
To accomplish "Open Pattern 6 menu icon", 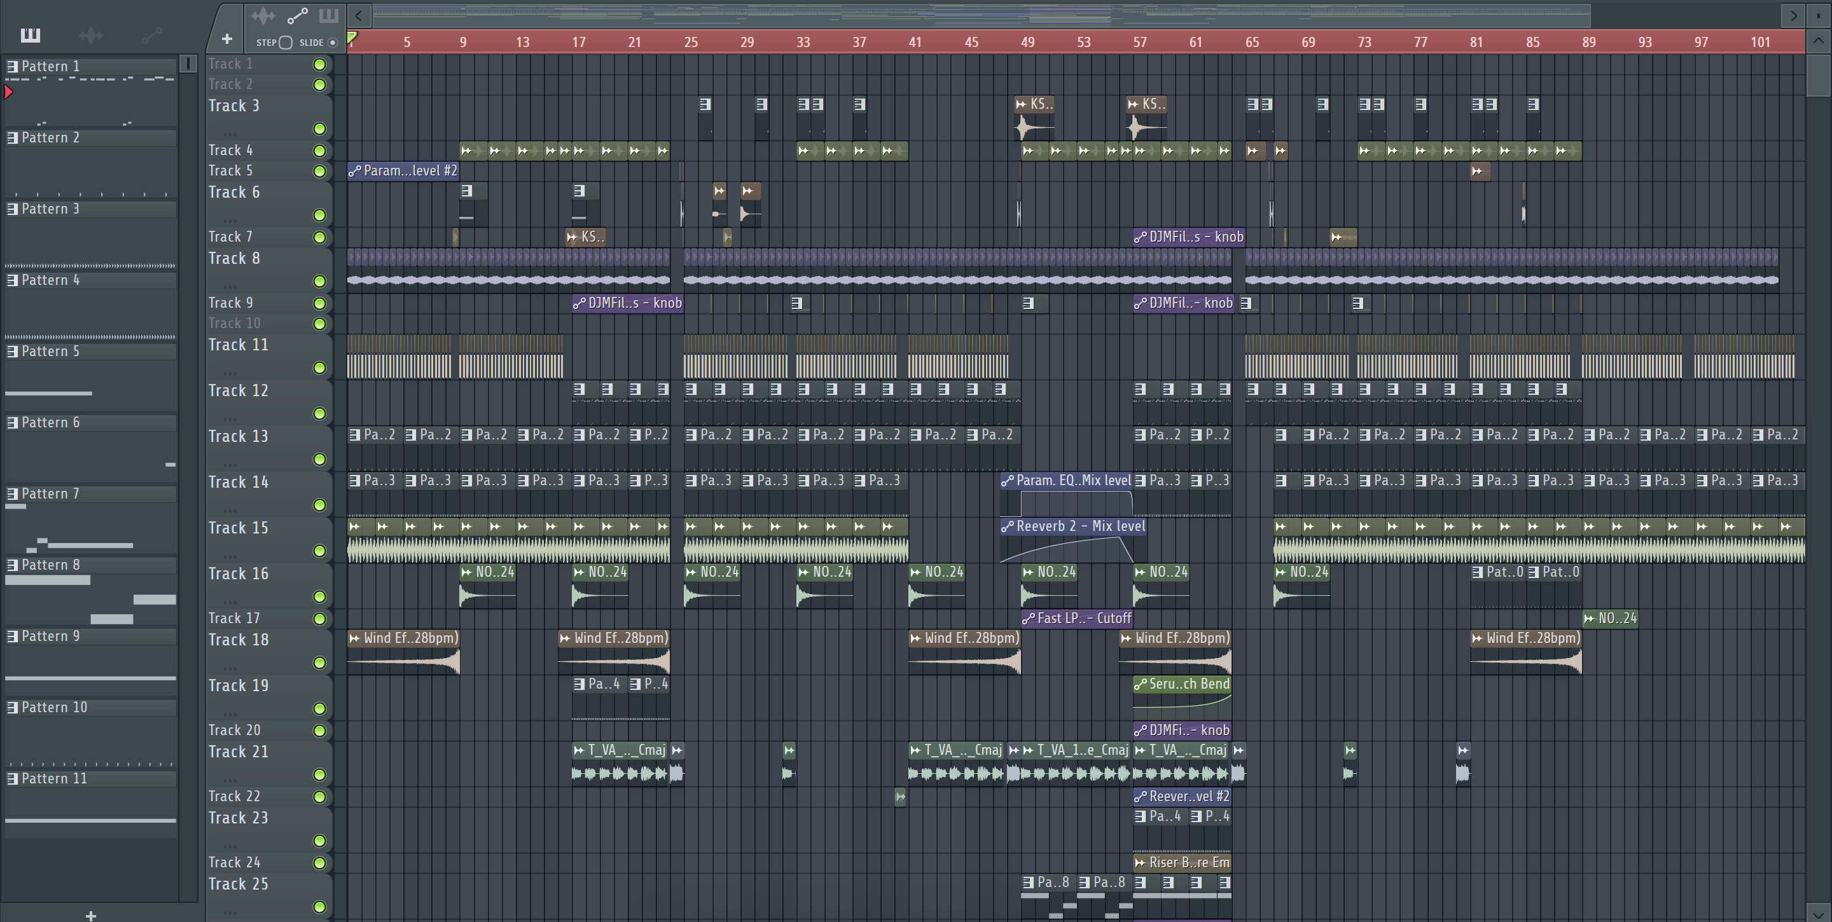I will click(x=12, y=422).
